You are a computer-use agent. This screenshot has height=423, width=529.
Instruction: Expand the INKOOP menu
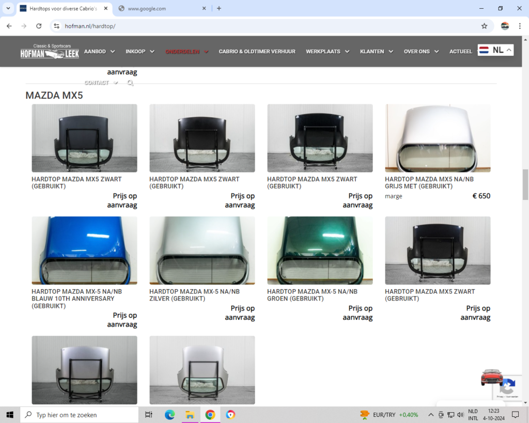coord(140,51)
